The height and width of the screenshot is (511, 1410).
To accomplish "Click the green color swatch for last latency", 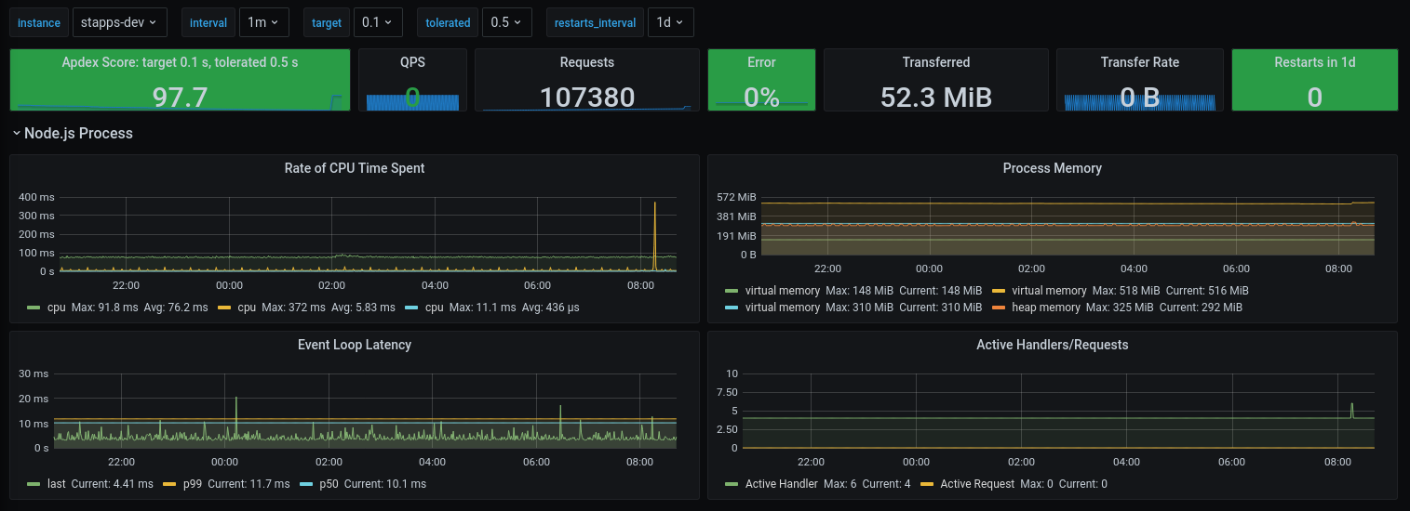I will [x=34, y=484].
